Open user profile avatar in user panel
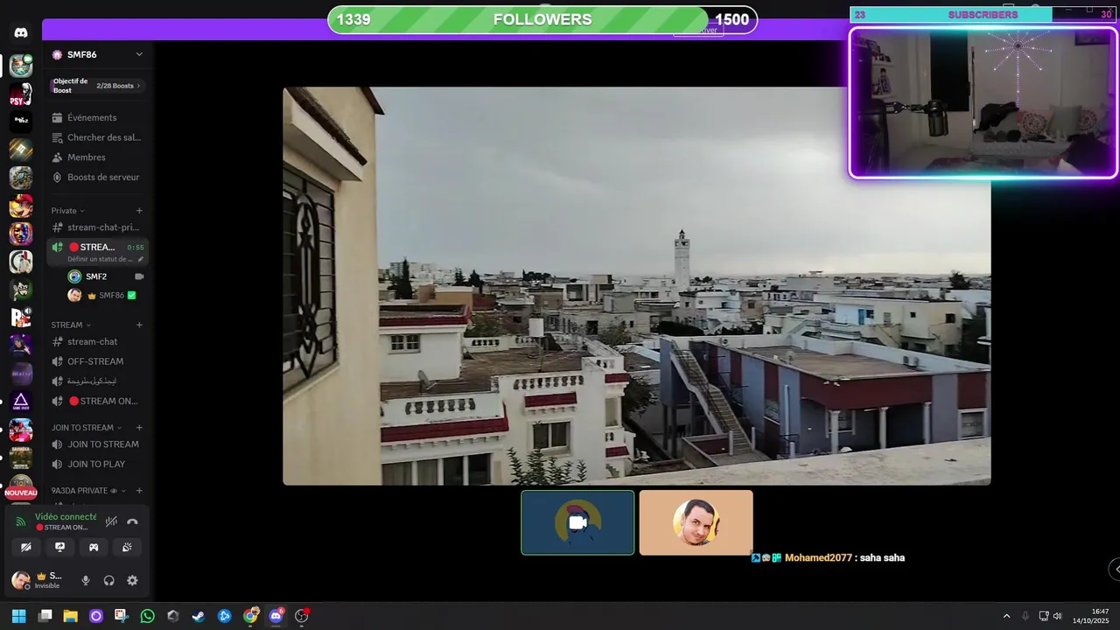1120x630 pixels. (21, 580)
